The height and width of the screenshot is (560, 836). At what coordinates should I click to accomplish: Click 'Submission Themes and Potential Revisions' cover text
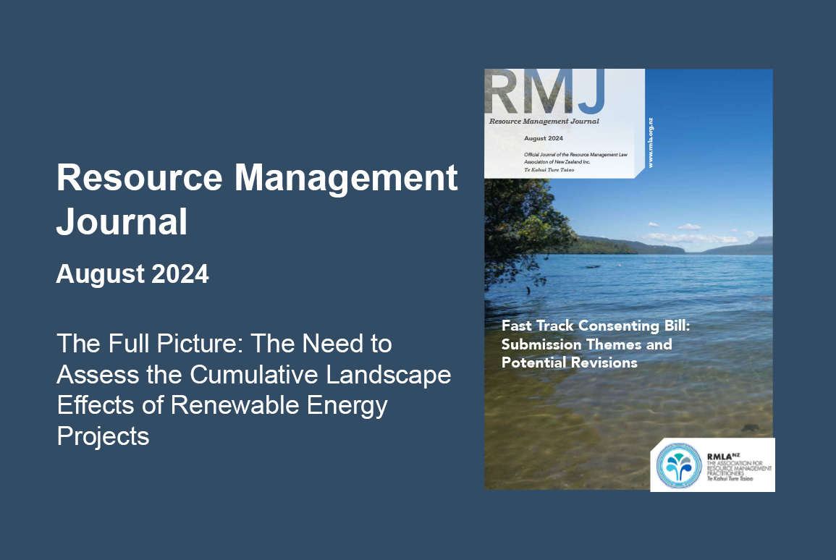tap(586, 353)
